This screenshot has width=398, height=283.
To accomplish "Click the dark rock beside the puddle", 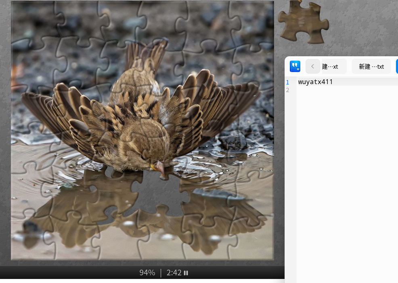I will (233, 141).
